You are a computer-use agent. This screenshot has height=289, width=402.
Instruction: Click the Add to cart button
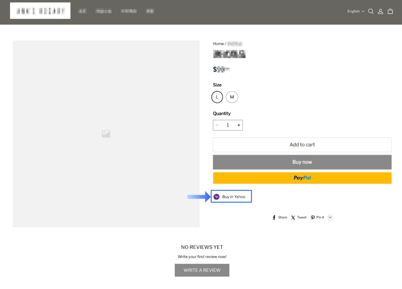(x=302, y=145)
